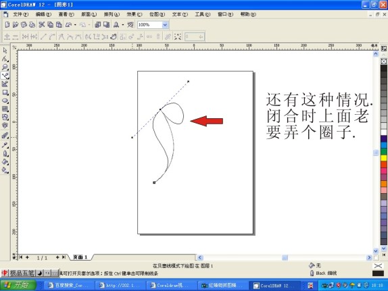Select the Rectangle tool
Image resolution: width=388 pixels, height=291 pixels.
point(5,92)
